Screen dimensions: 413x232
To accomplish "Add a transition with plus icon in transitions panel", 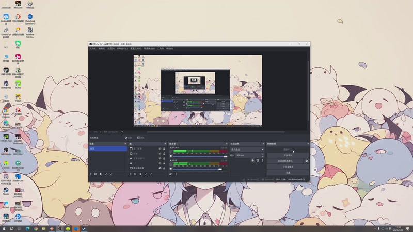I will coord(252,160).
